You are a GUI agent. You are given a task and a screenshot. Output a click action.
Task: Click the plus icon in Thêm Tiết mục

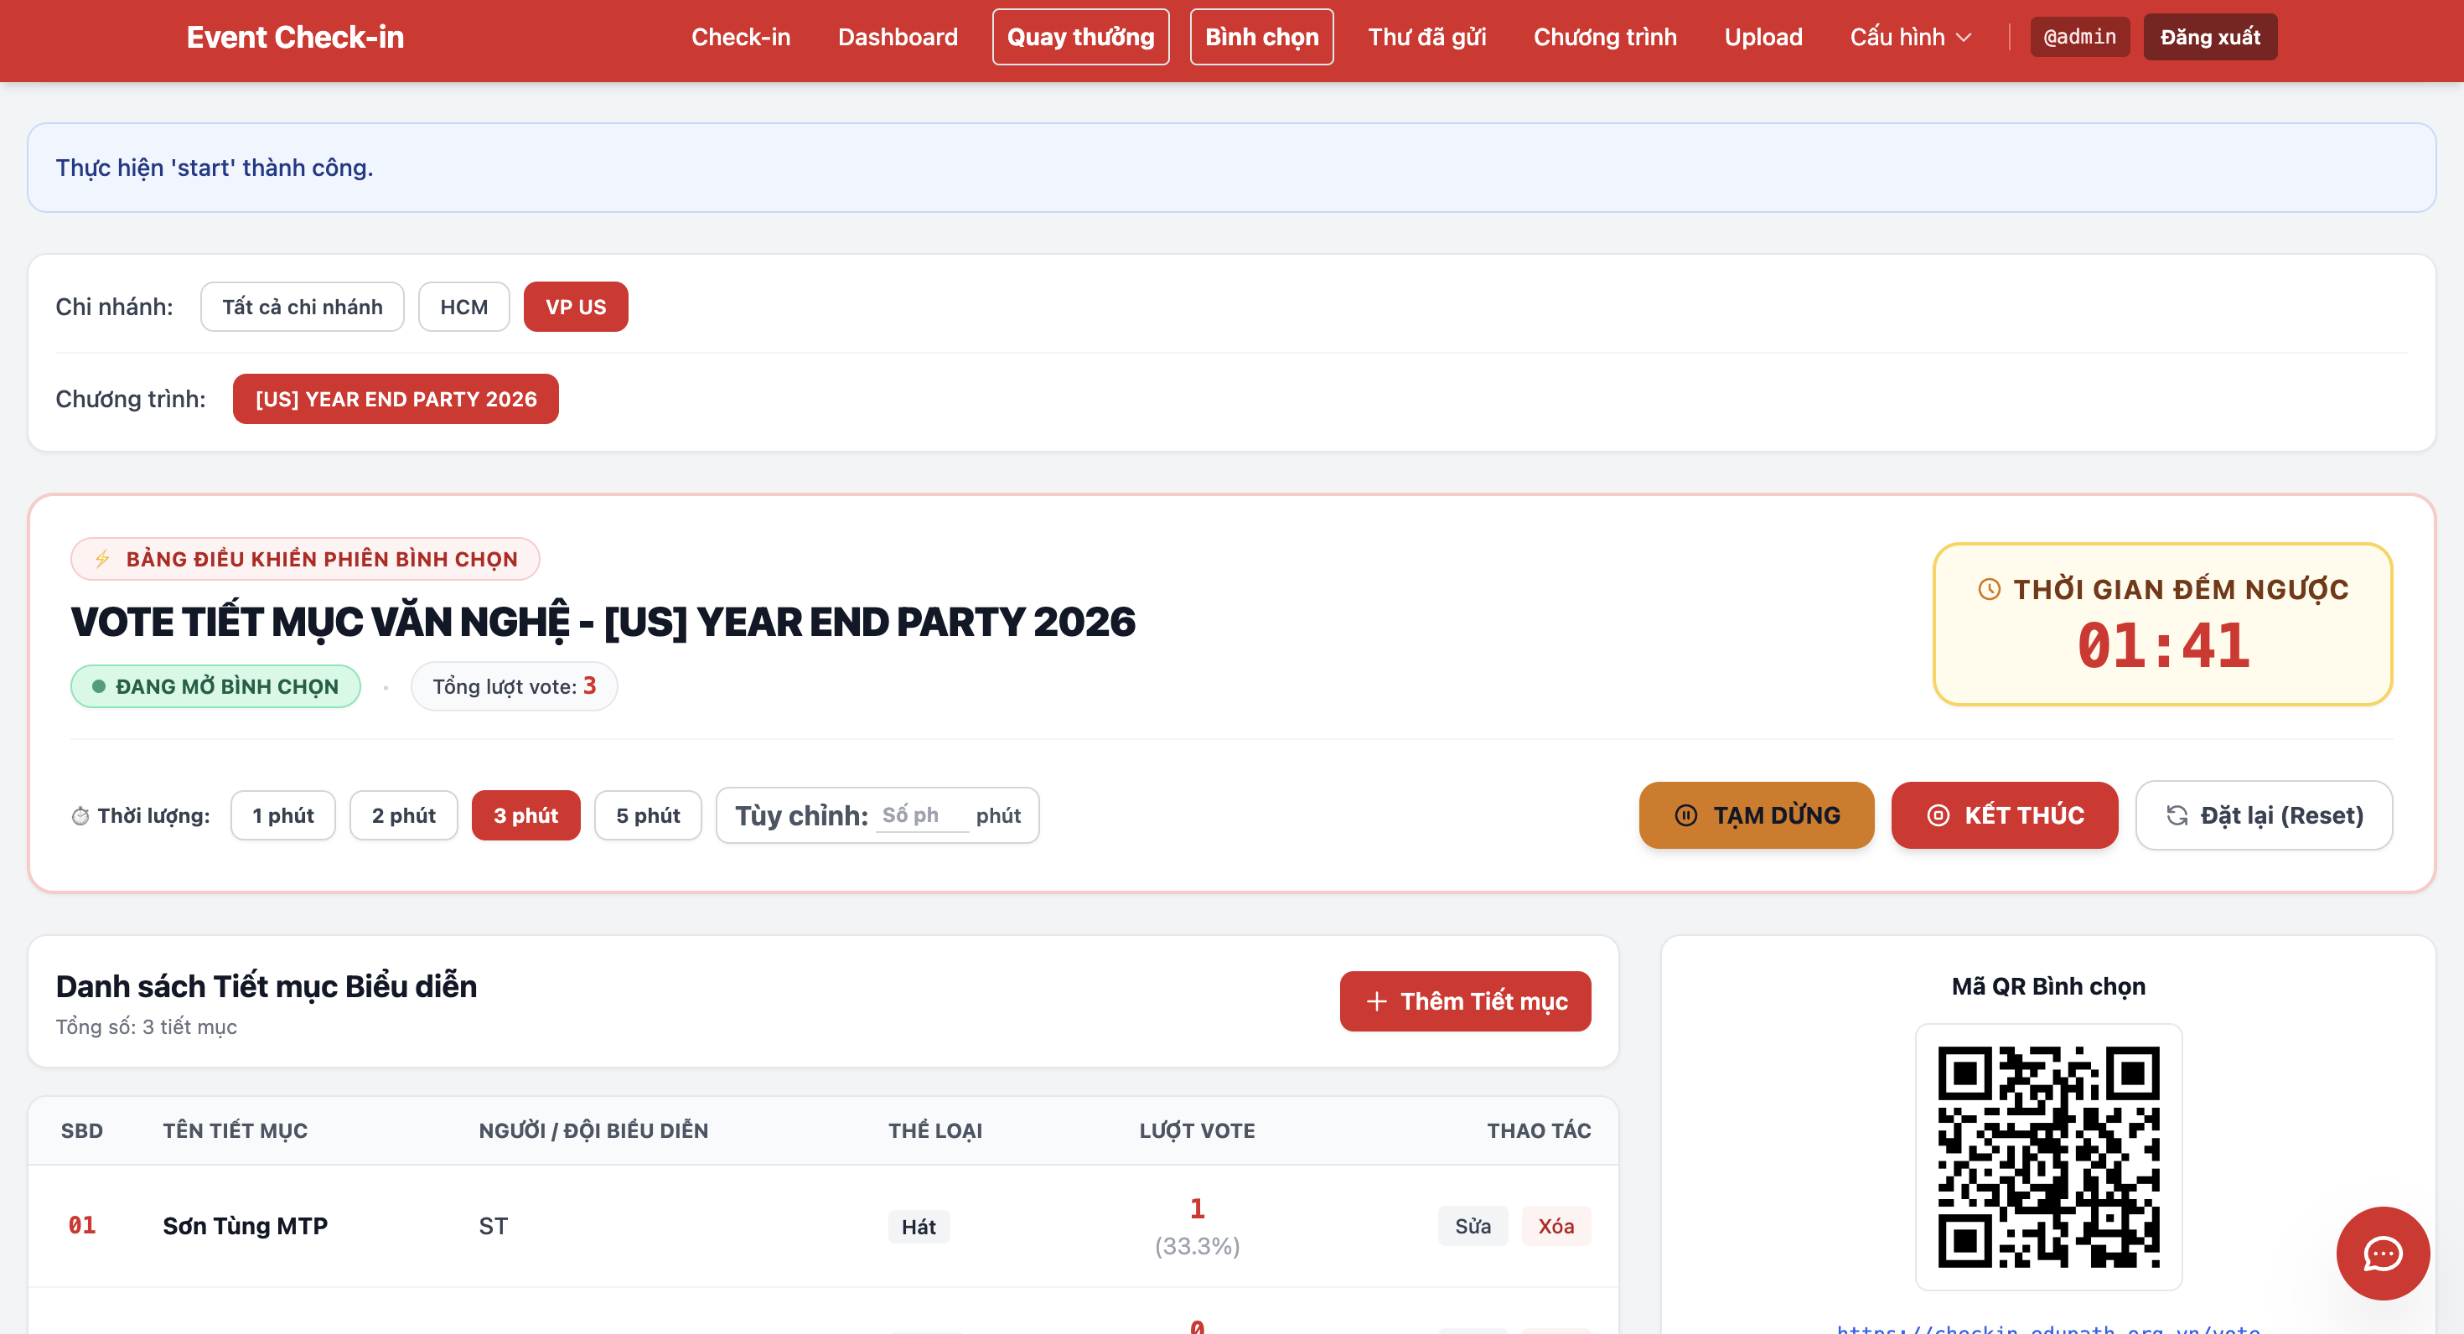click(1376, 1001)
